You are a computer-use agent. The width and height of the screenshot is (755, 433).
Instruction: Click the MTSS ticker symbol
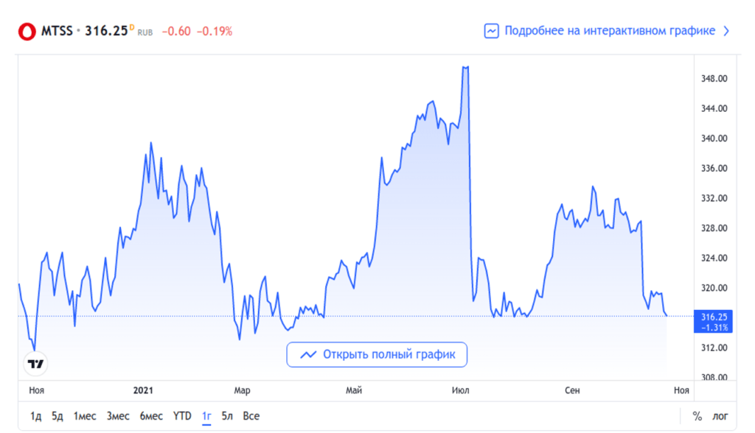point(57,31)
